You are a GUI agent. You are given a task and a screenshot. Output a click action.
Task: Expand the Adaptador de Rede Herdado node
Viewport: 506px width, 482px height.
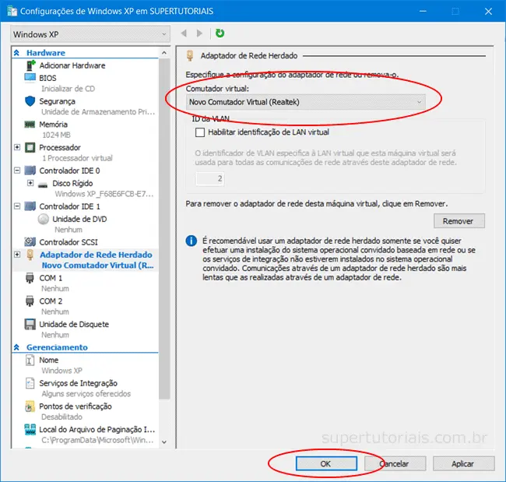[x=17, y=255]
